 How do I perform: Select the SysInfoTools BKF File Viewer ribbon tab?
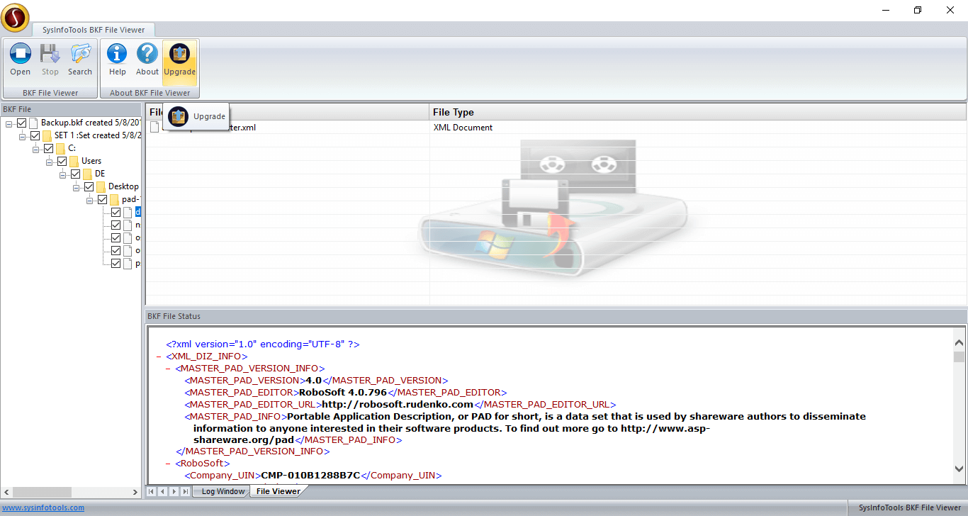click(94, 30)
